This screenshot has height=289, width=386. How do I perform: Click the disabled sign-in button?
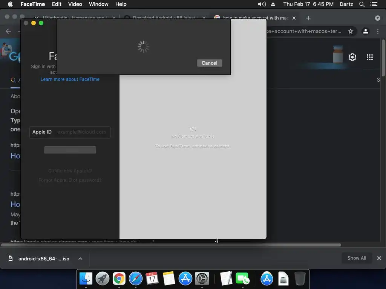pos(70,150)
